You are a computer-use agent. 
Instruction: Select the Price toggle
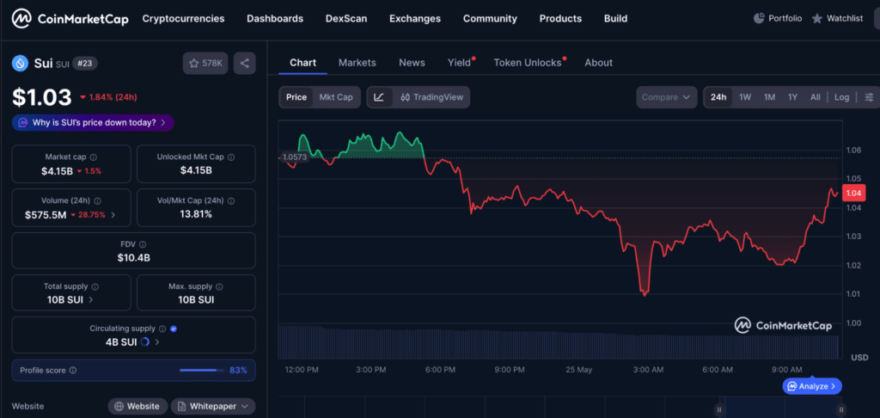[x=296, y=97]
